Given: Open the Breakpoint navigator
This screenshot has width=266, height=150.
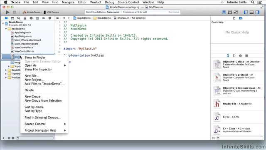Looking at the screenshot, I should 44,18.
